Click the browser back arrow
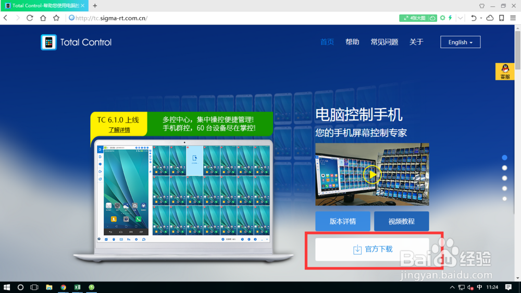This screenshot has width=521, height=293. (x=5, y=18)
